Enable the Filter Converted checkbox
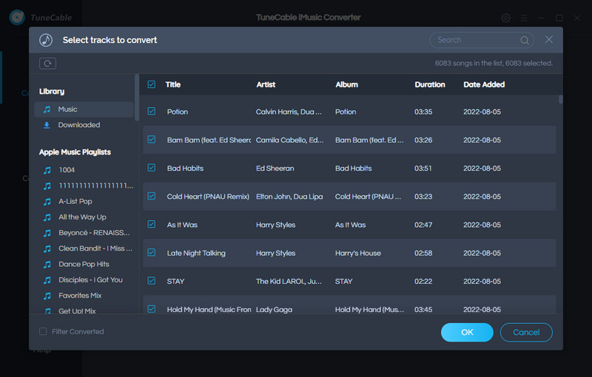The image size is (592, 377). click(43, 331)
